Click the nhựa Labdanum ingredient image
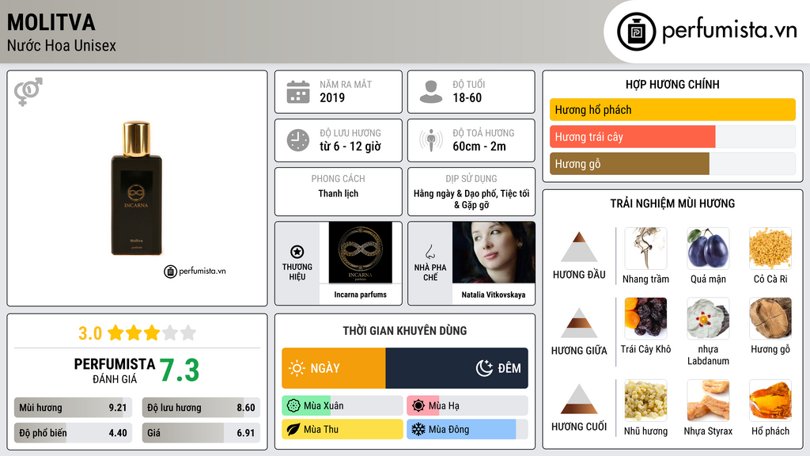 pyautogui.click(x=708, y=318)
